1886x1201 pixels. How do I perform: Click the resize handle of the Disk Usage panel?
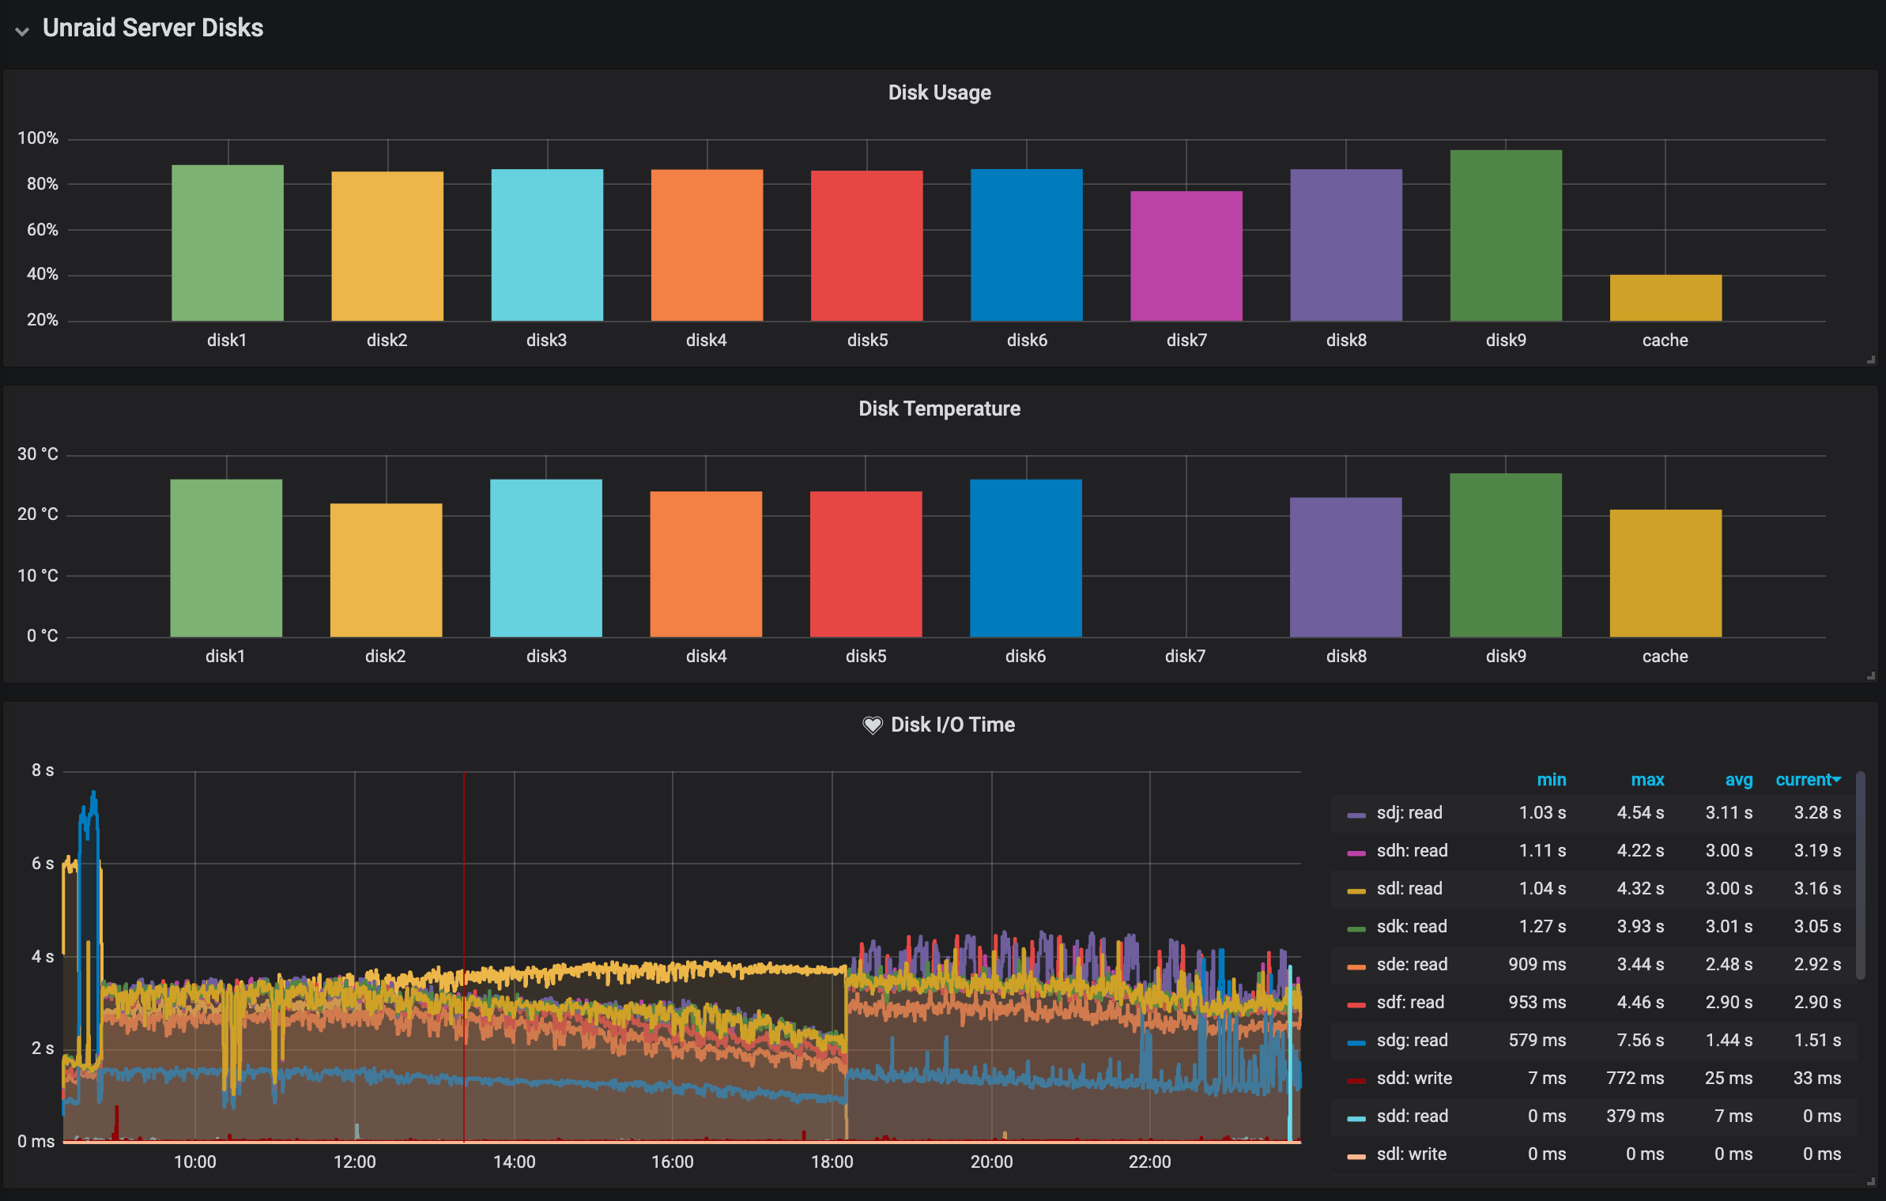(1870, 360)
